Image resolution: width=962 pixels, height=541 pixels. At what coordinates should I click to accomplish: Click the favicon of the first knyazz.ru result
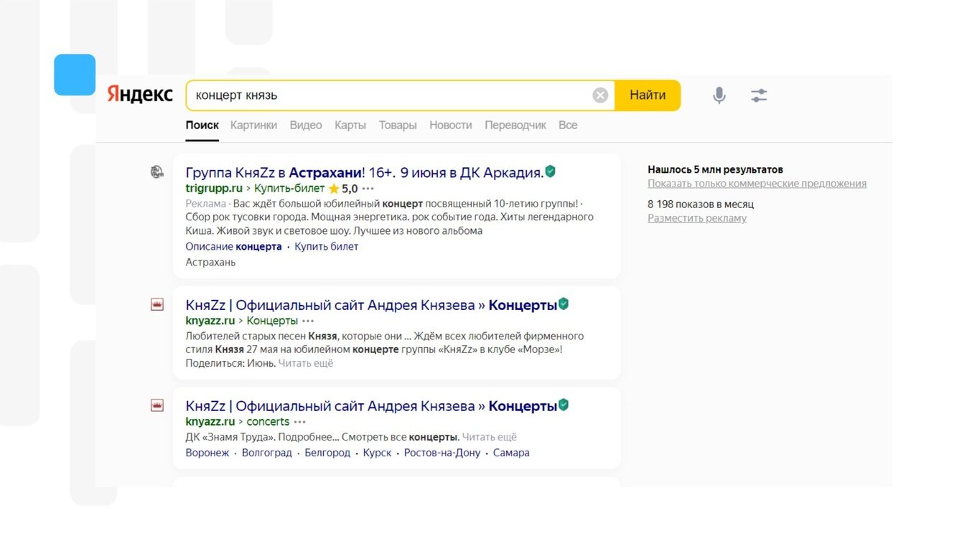pos(157,305)
